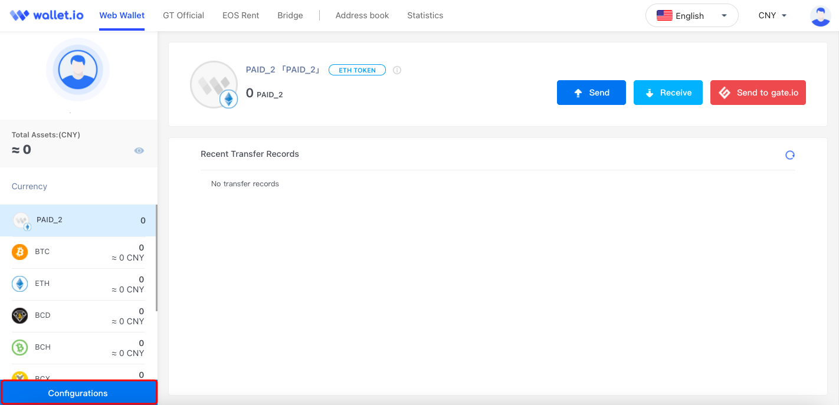This screenshot has width=839, height=405.
Task: Select the ETH coin icon in list
Action: tap(20, 284)
